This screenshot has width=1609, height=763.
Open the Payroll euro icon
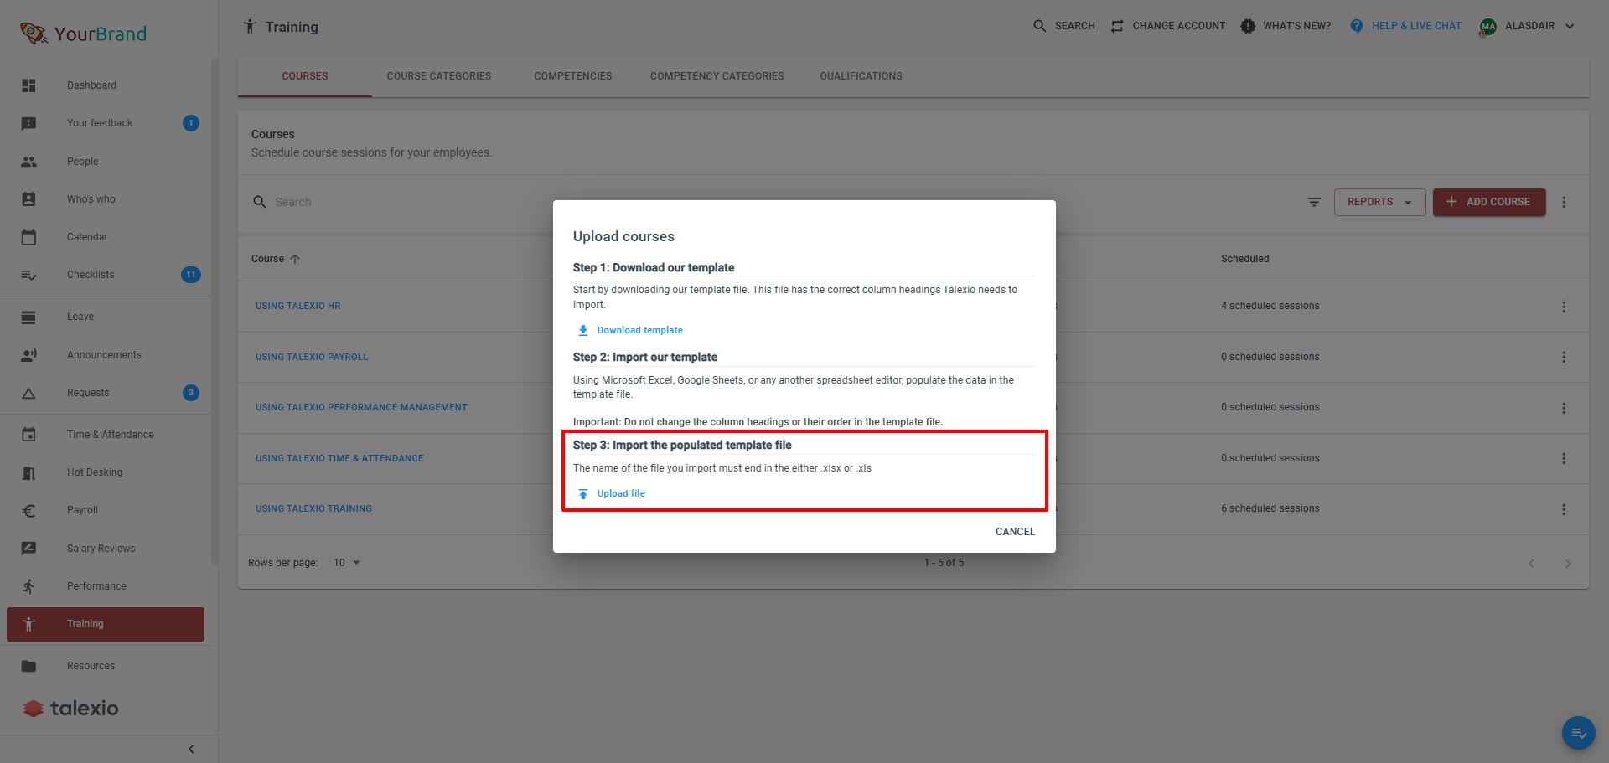click(28, 510)
